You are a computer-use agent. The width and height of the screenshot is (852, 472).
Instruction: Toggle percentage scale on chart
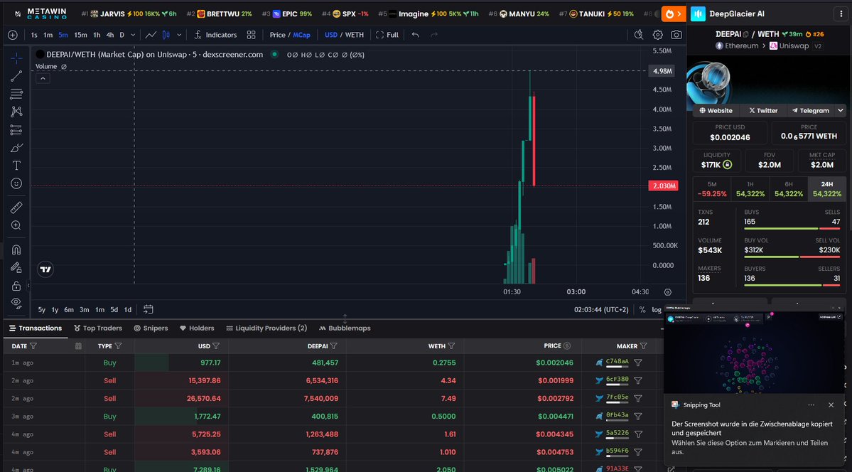pyautogui.click(x=642, y=309)
